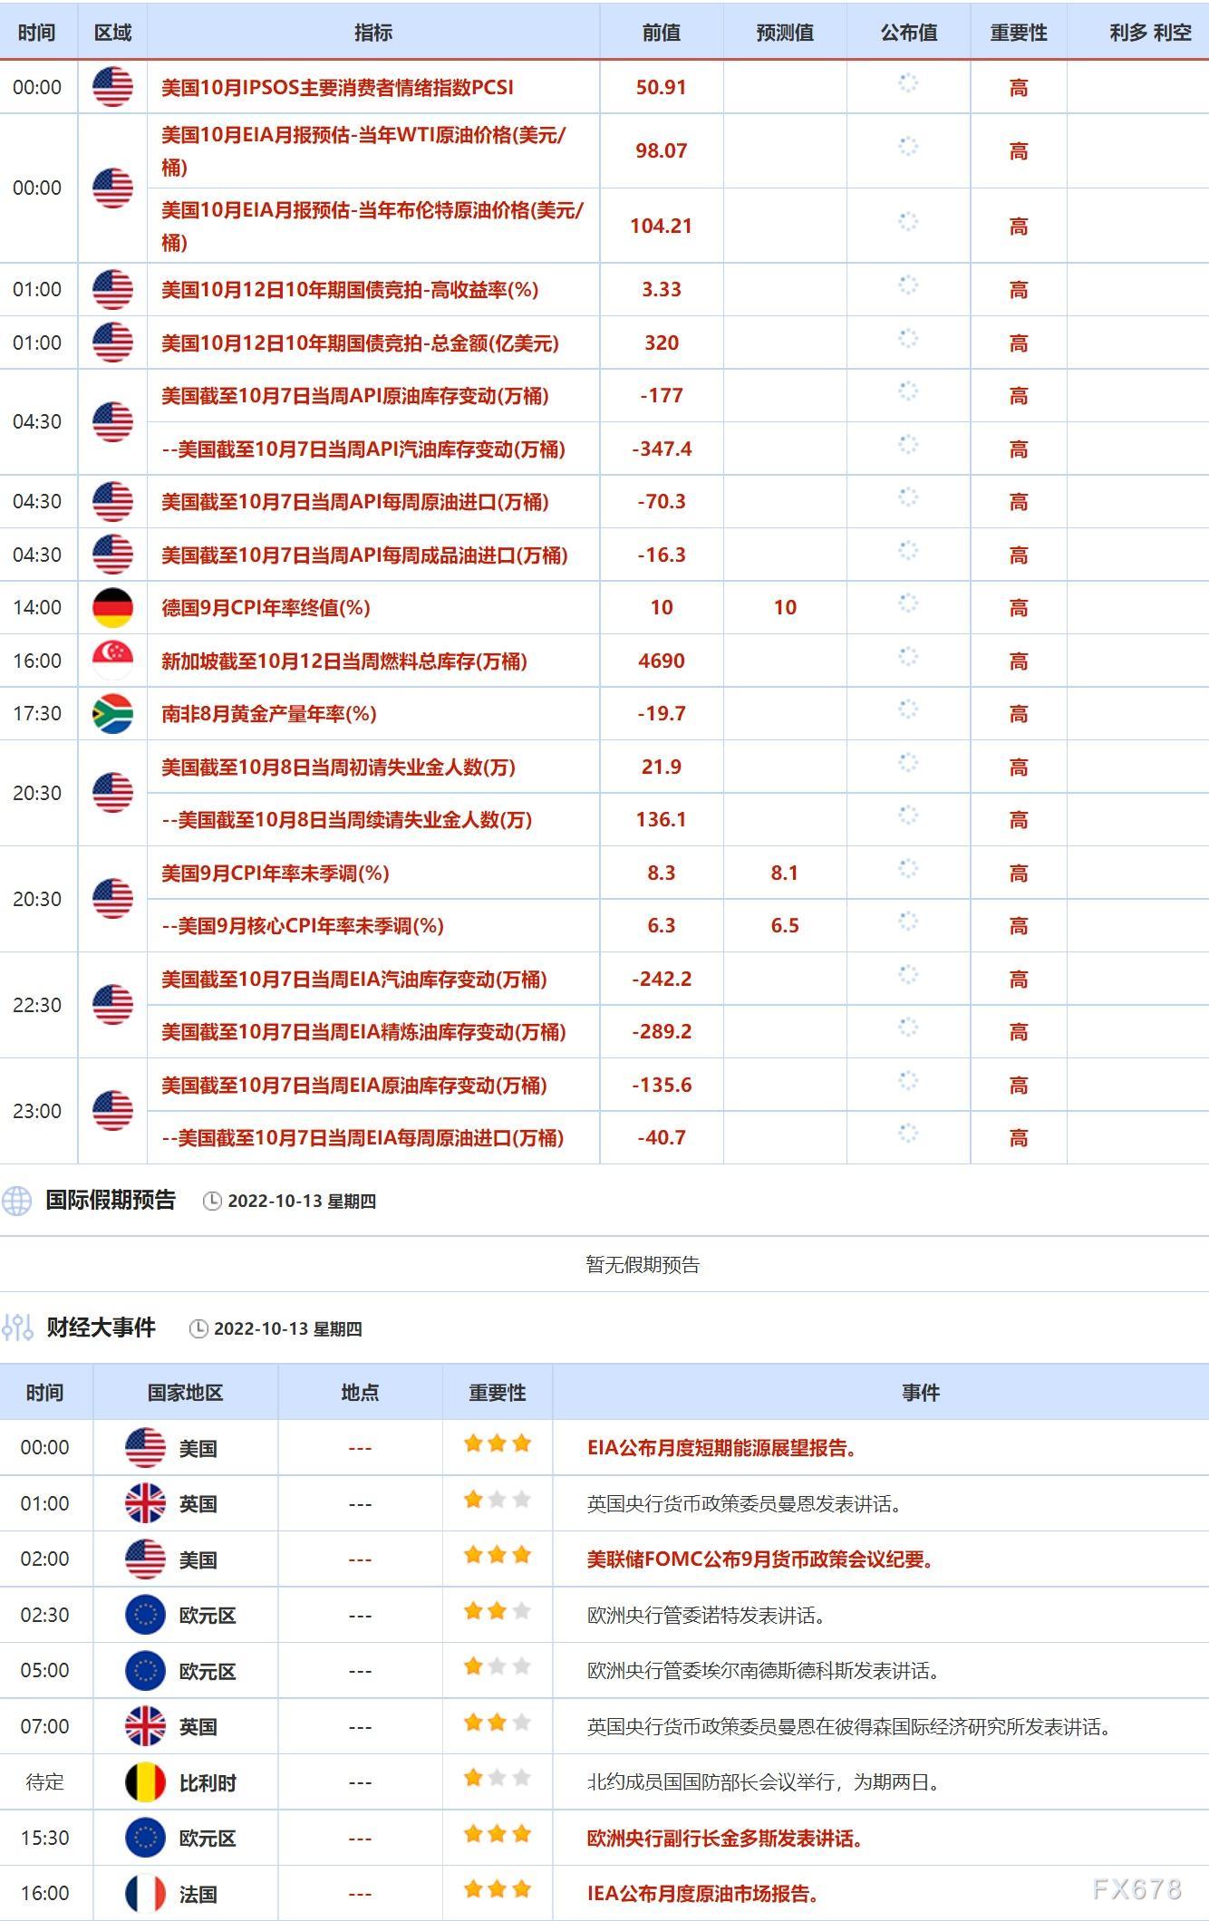Click the 利多 利空 column header
Screen dimensions: 1209x1921
tap(1150, 33)
